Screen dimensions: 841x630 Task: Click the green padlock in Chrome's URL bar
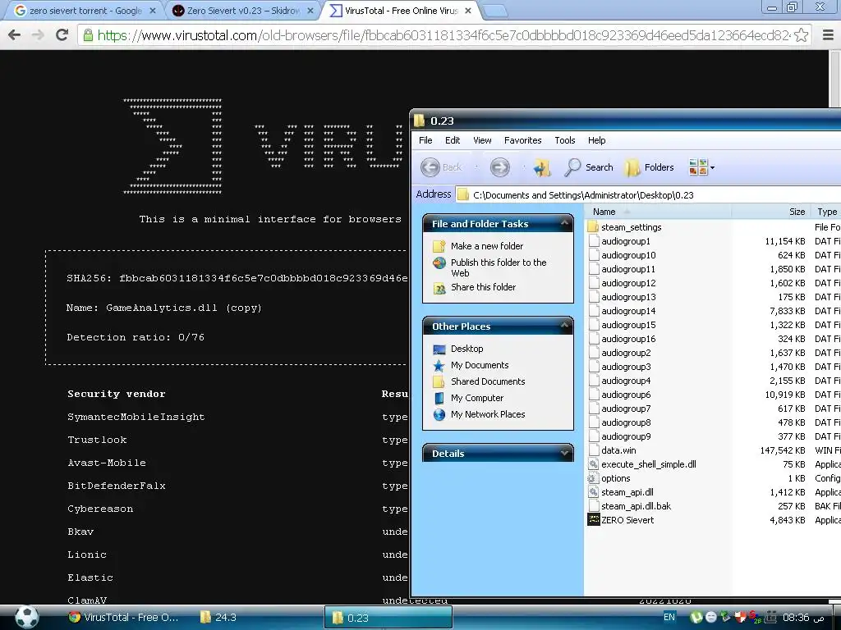click(87, 35)
